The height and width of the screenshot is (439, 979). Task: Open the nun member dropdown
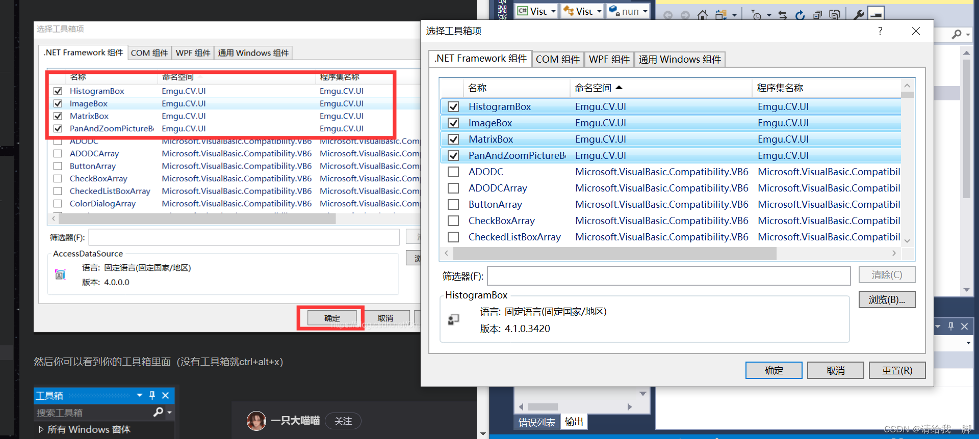pyautogui.click(x=645, y=11)
